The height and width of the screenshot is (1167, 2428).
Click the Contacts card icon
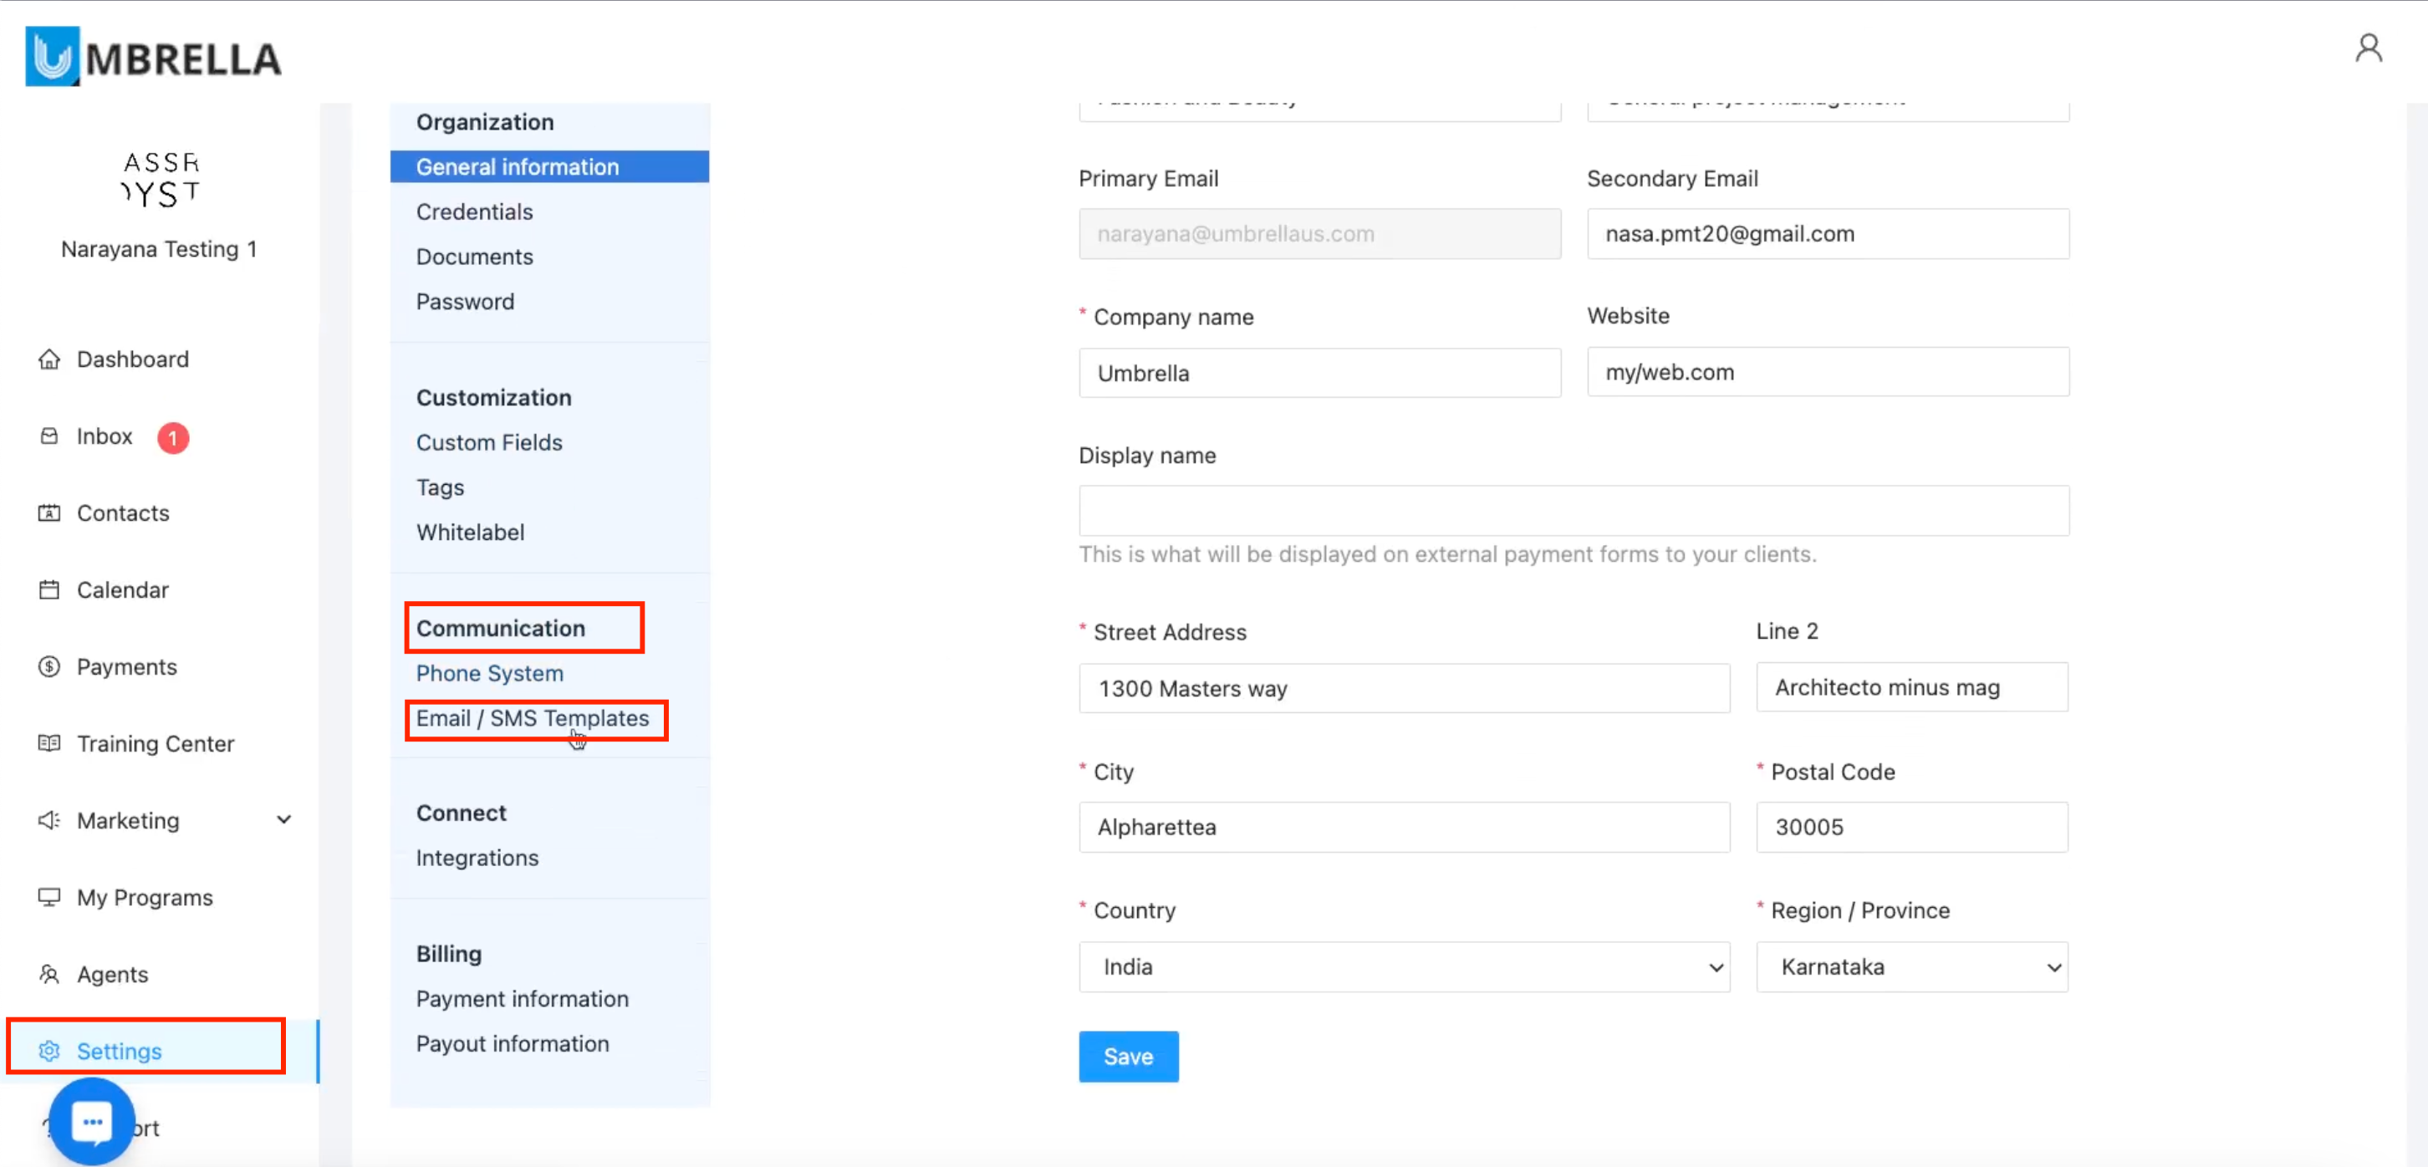pos(49,512)
